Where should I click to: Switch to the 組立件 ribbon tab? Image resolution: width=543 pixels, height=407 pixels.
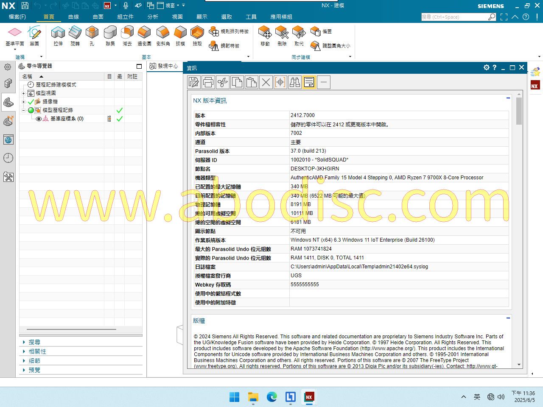[125, 17]
